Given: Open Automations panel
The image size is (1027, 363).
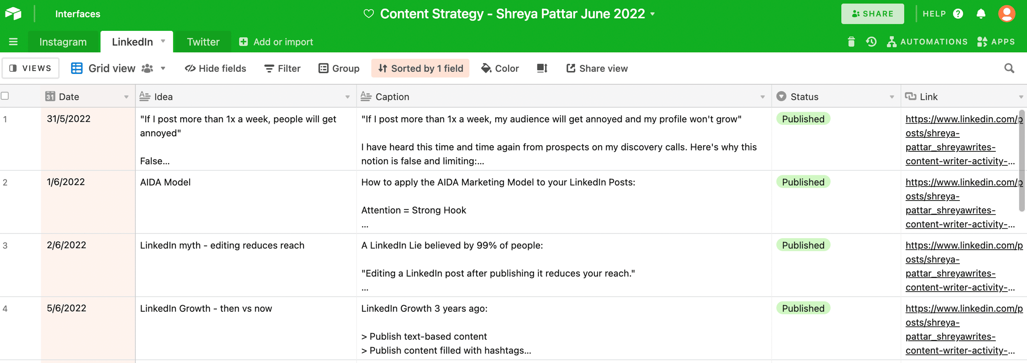Looking at the screenshot, I should pos(927,42).
